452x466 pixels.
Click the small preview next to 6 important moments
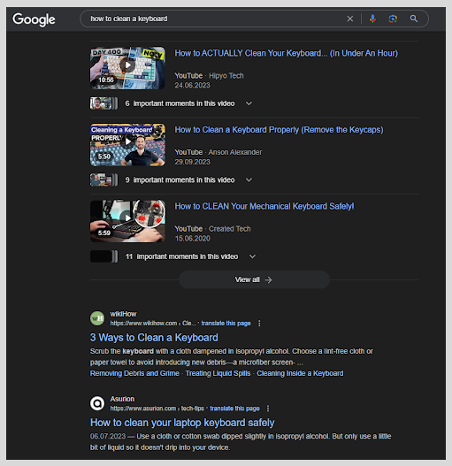coord(103,103)
